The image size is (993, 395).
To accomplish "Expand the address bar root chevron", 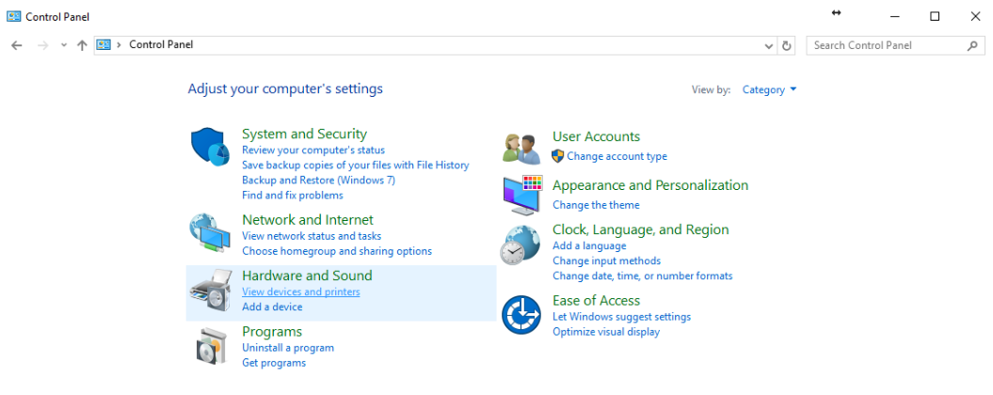I will 119,45.
